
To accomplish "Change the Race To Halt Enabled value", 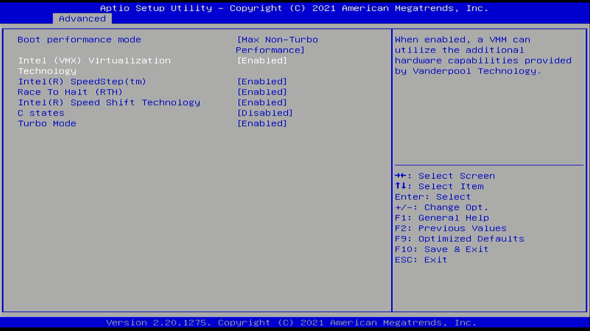I will [262, 92].
